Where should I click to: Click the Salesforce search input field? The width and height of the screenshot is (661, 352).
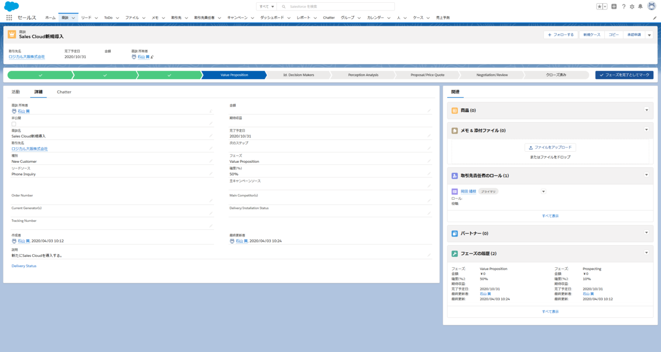coord(336,7)
